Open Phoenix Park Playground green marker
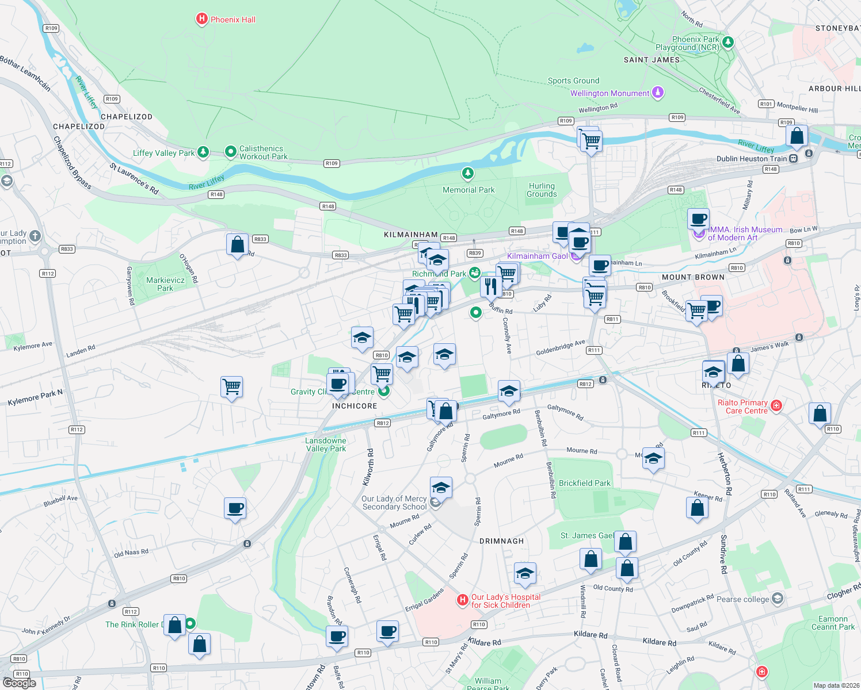 728,42
